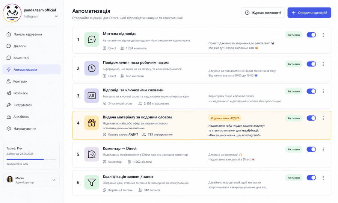The image size is (338, 203).
Task: Click the Коментар → Direct scenario icon
Action: (92, 154)
